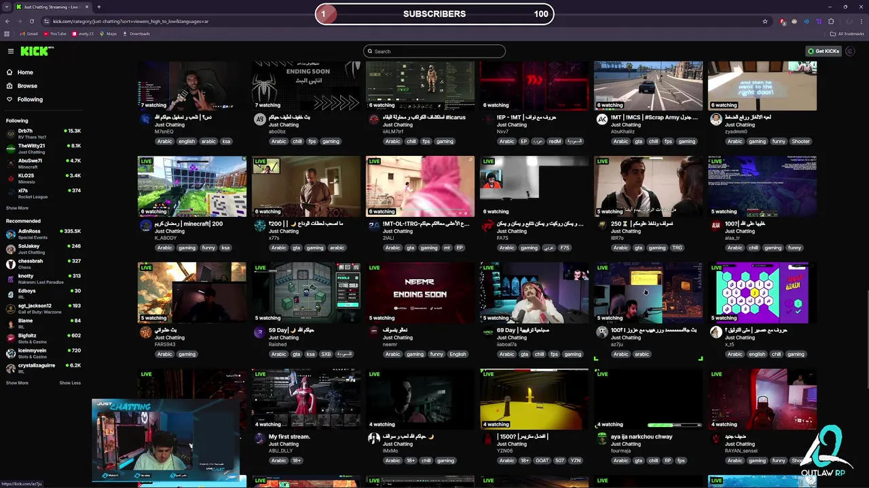Image resolution: width=869 pixels, height=488 pixels.
Task: Click the Following heart icon in sidebar
Action: click(x=10, y=99)
